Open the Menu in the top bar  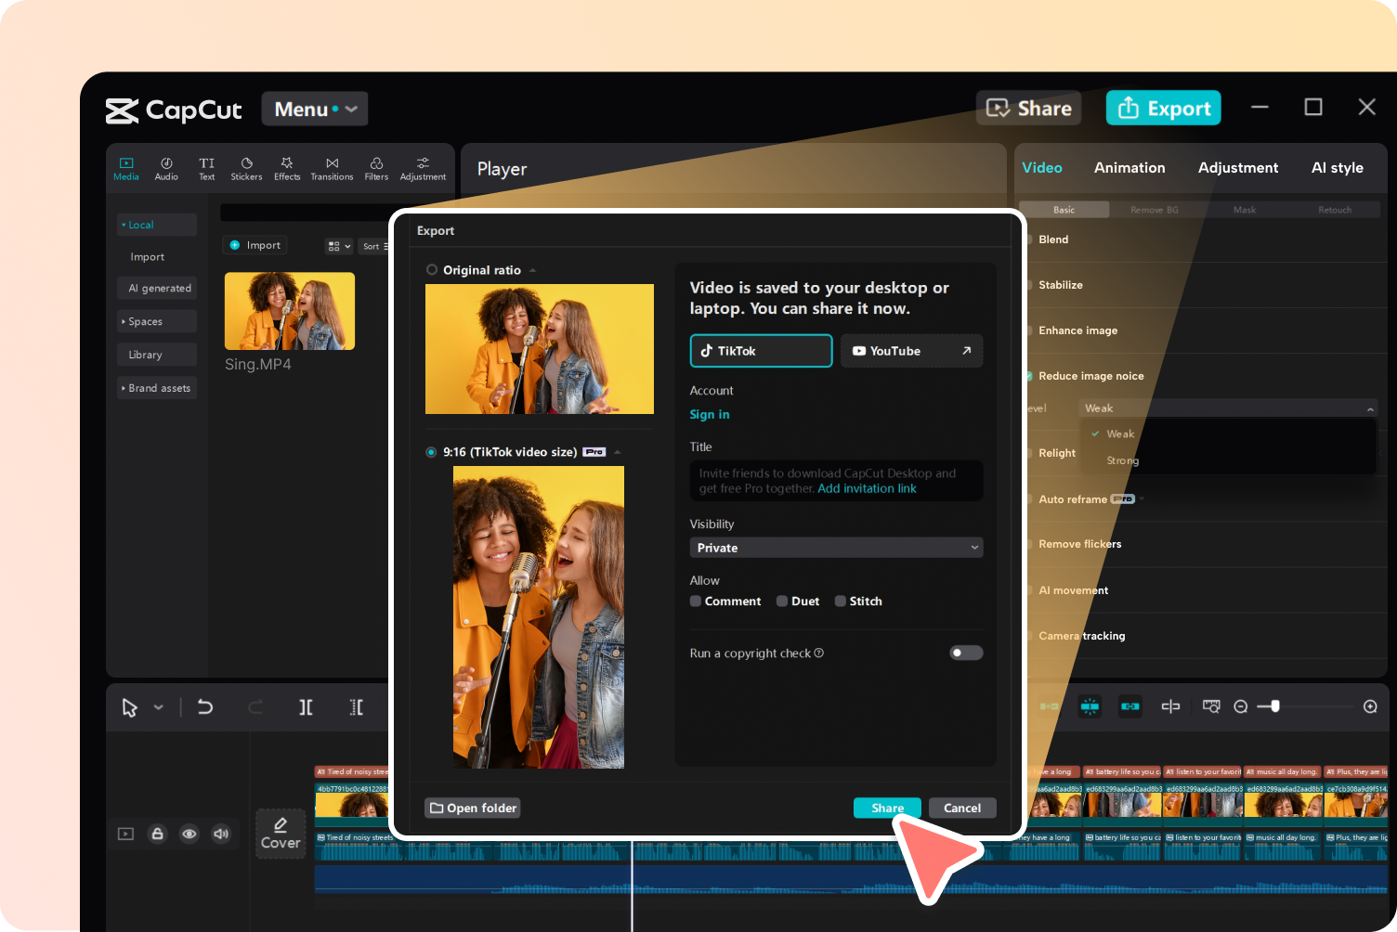(314, 109)
